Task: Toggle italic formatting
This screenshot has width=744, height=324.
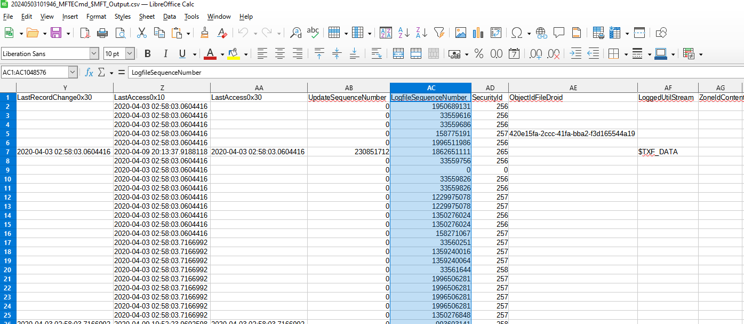Action: 165,54
